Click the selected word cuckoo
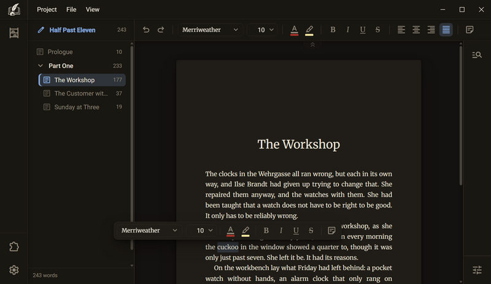 pos(228,247)
